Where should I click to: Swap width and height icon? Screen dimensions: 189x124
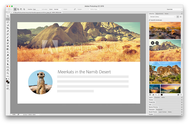point(75,9)
